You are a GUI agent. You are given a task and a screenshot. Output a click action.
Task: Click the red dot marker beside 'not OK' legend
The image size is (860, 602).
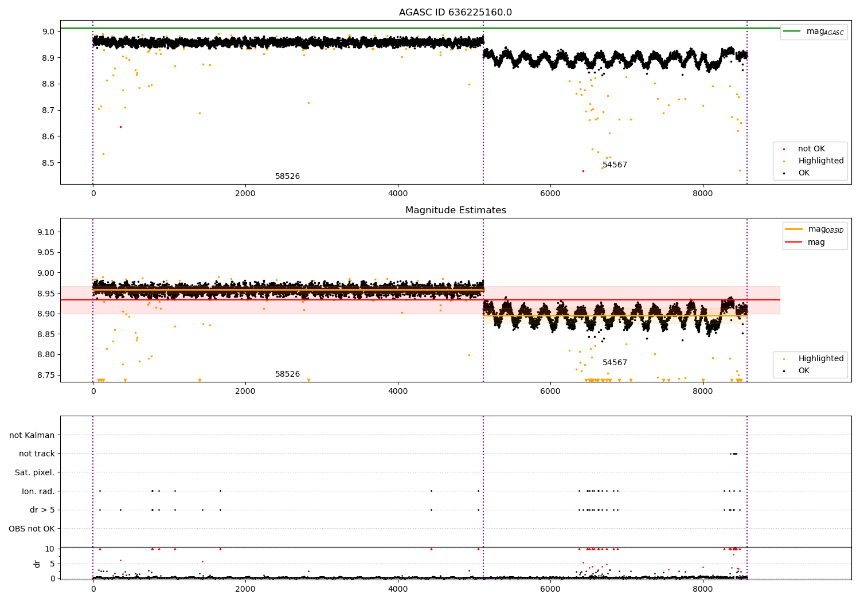point(784,149)
